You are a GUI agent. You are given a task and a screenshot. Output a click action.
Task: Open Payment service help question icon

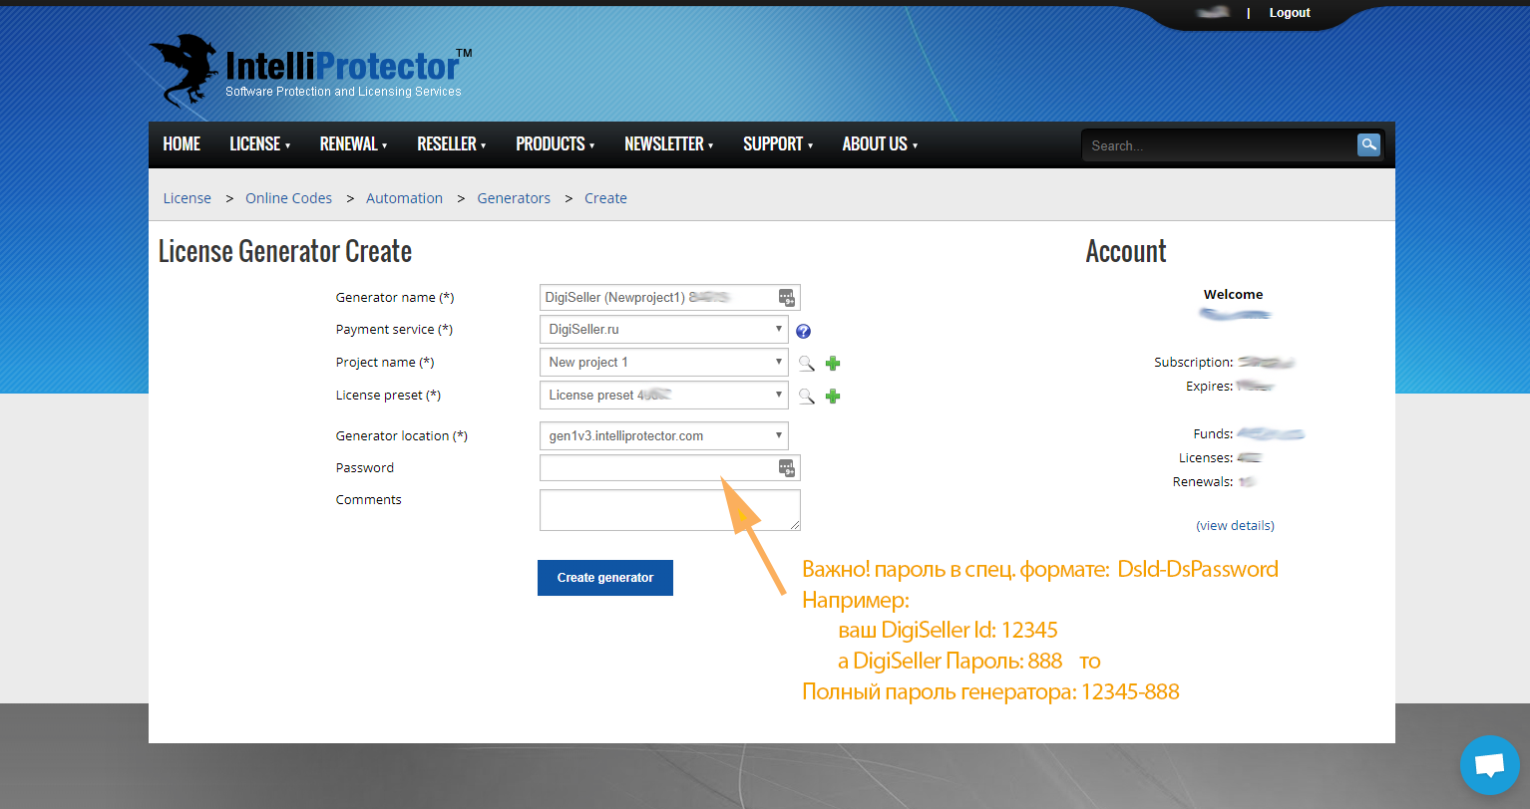803,331
